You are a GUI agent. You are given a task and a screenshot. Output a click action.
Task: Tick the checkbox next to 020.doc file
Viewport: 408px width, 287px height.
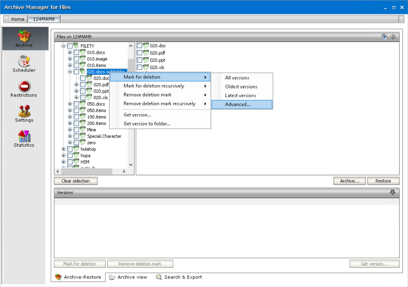click(x=140, y=46)
